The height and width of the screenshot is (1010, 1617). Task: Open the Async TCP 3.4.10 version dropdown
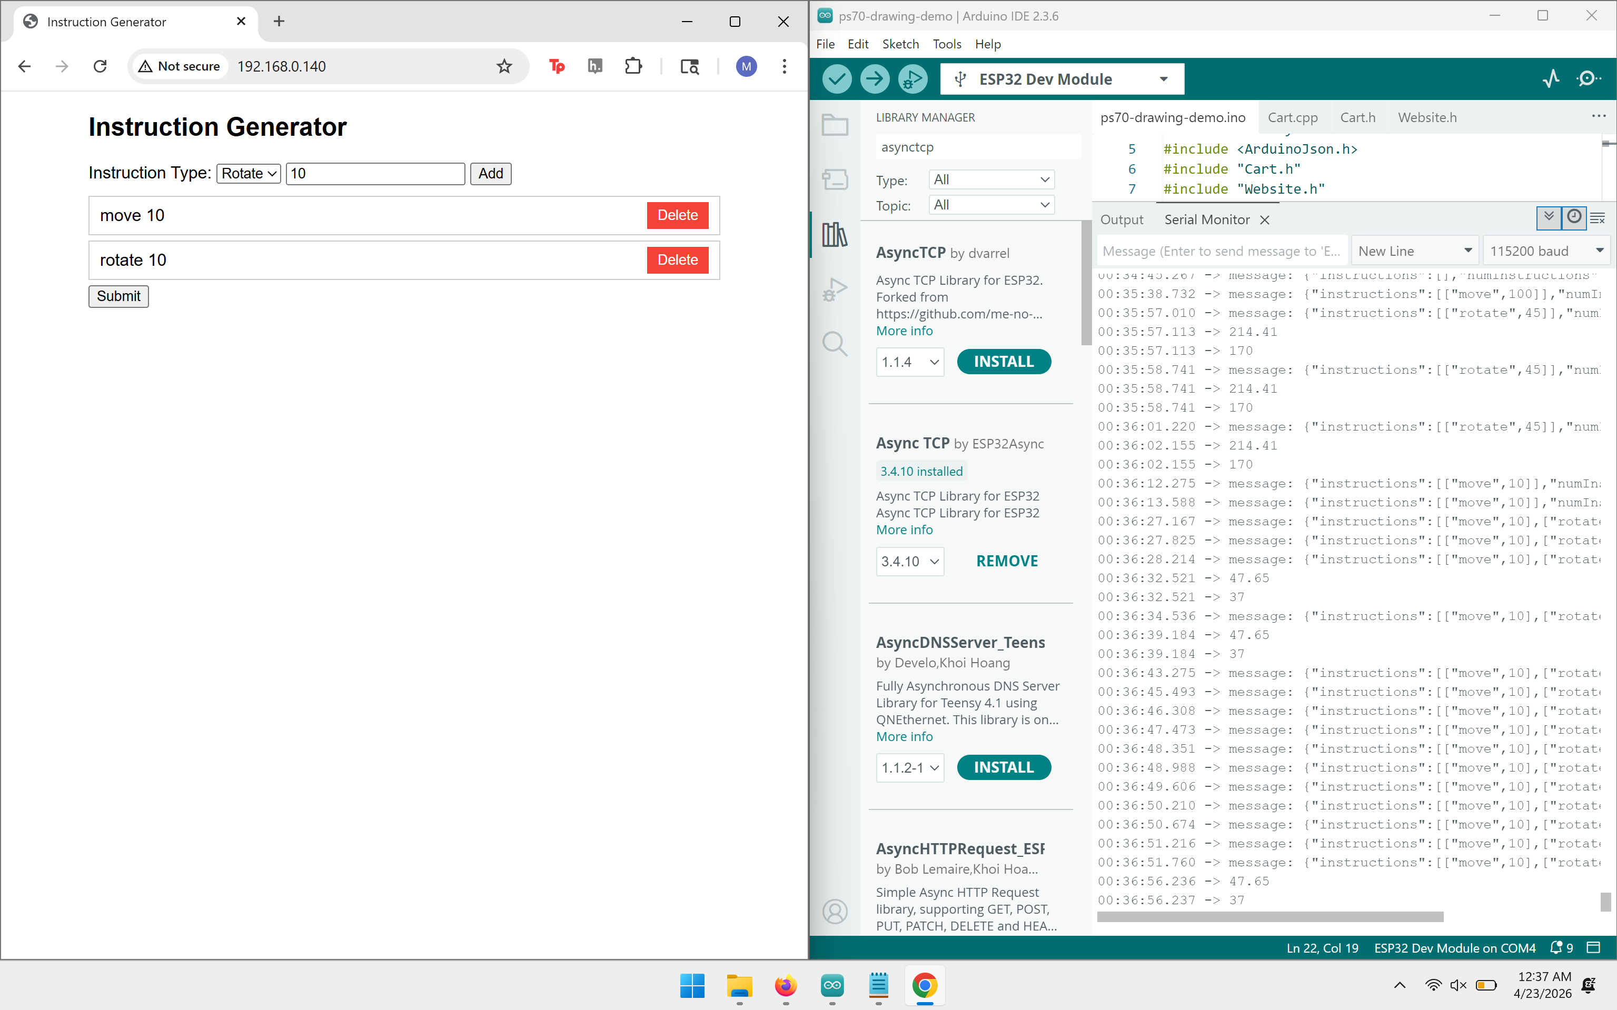910,561
